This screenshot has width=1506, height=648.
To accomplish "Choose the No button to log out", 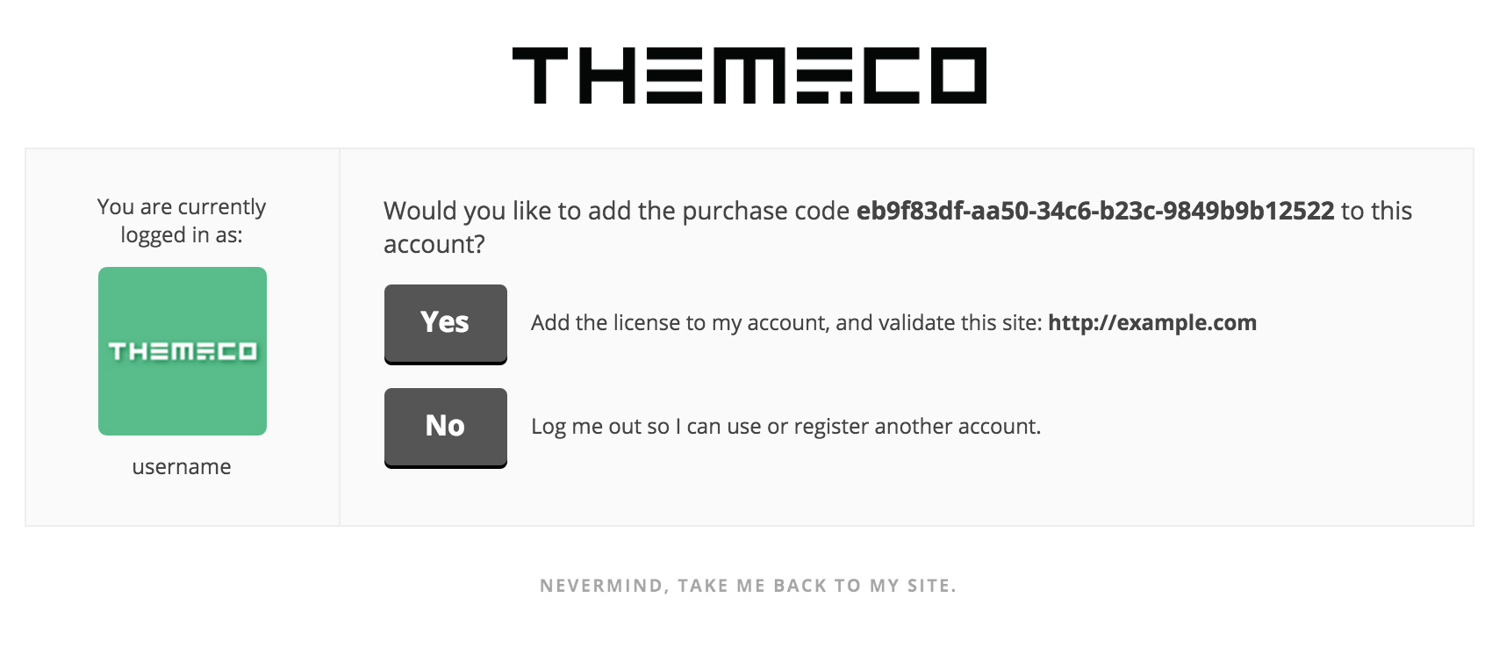I will [x=446, y=428].
